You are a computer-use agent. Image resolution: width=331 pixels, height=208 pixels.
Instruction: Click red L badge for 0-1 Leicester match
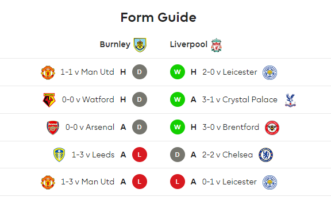[x=178, y=182]
